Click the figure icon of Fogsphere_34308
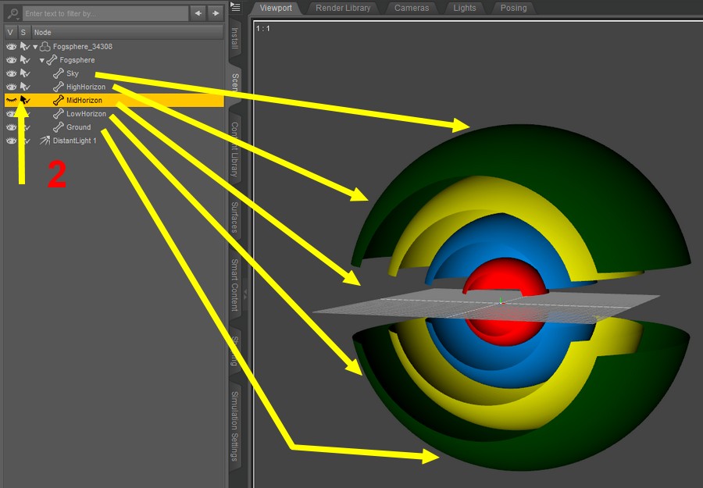The height and width of the screenshot is (488, 703). [45, 46]
